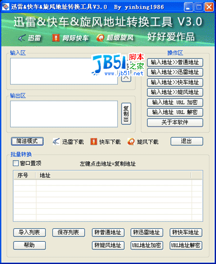Click the 快车下载 label

[110, 142]
